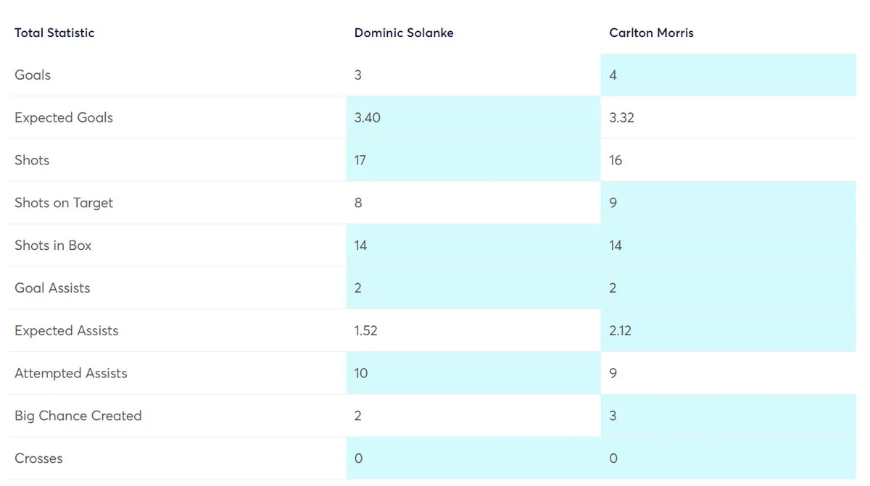The height and width of the screenshot is (486, 870).
Task: Click the "Crosses" row label
Action: (38, 458)
